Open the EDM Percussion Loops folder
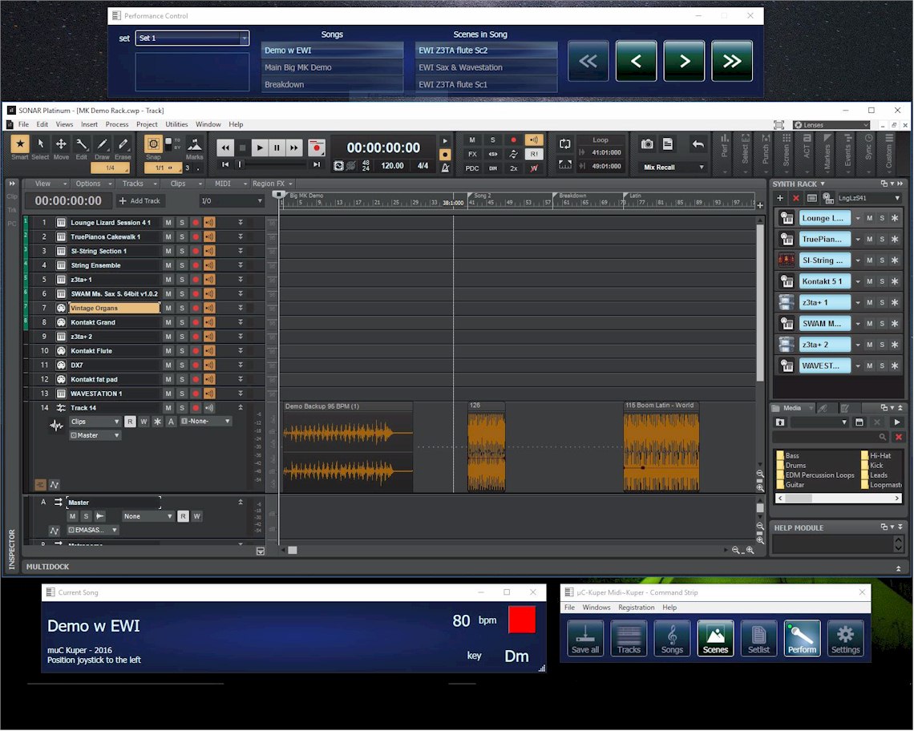This screenshot has width=914, height=731. (815, 475)
